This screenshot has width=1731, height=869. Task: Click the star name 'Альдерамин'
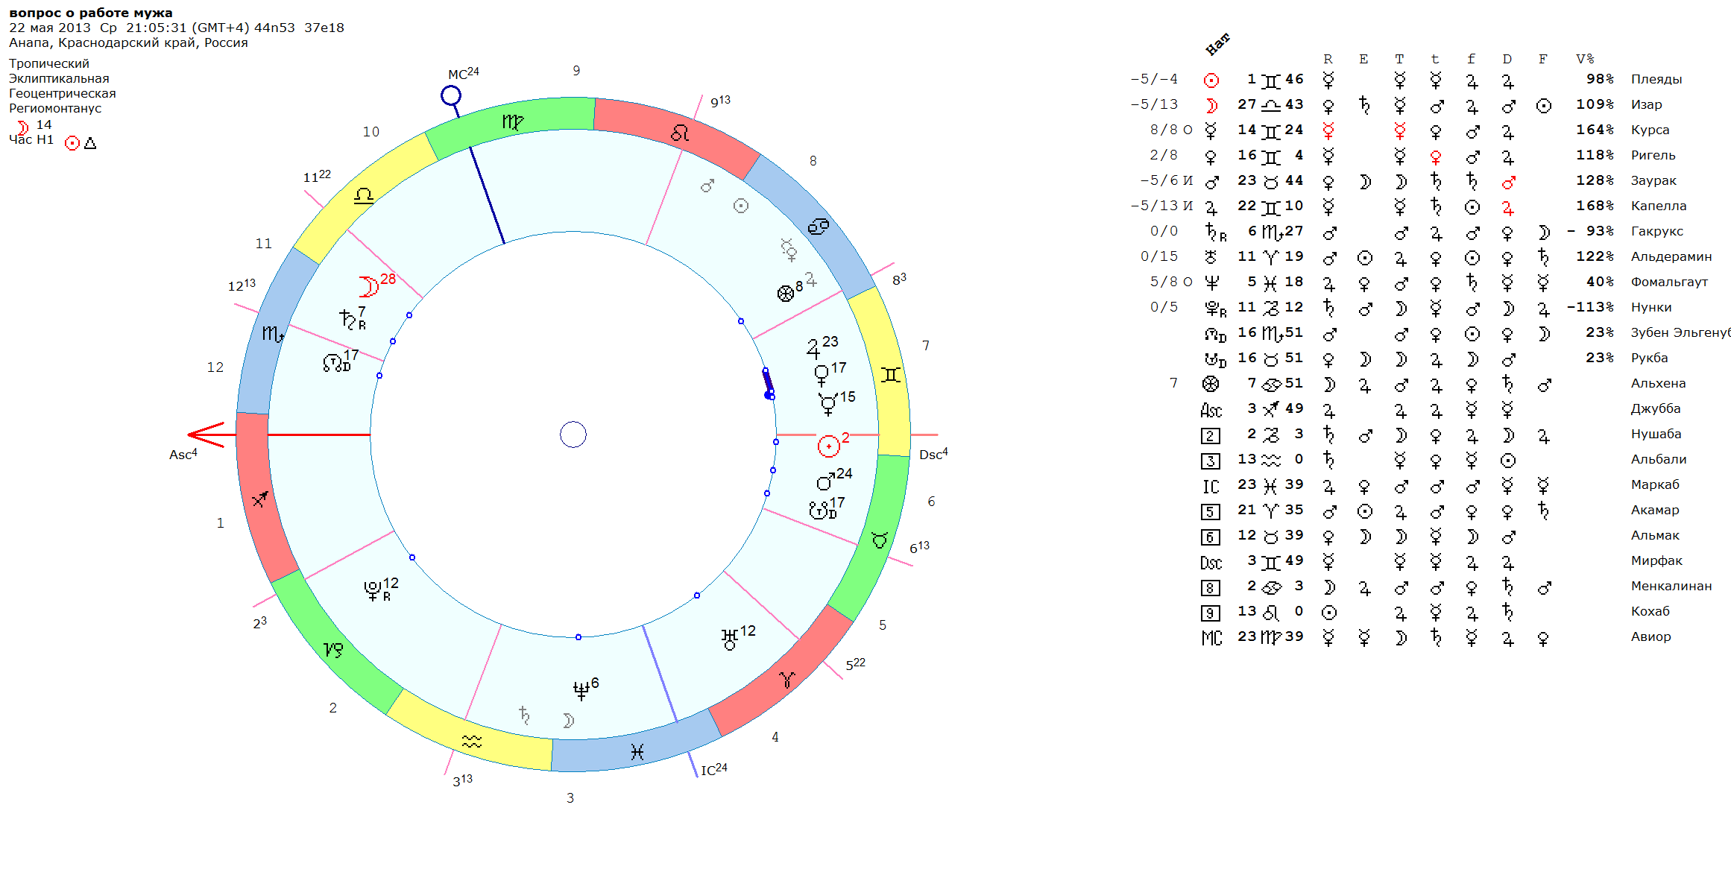pos(1671,256)
